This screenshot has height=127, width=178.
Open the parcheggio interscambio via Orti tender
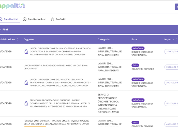[55, 67]
